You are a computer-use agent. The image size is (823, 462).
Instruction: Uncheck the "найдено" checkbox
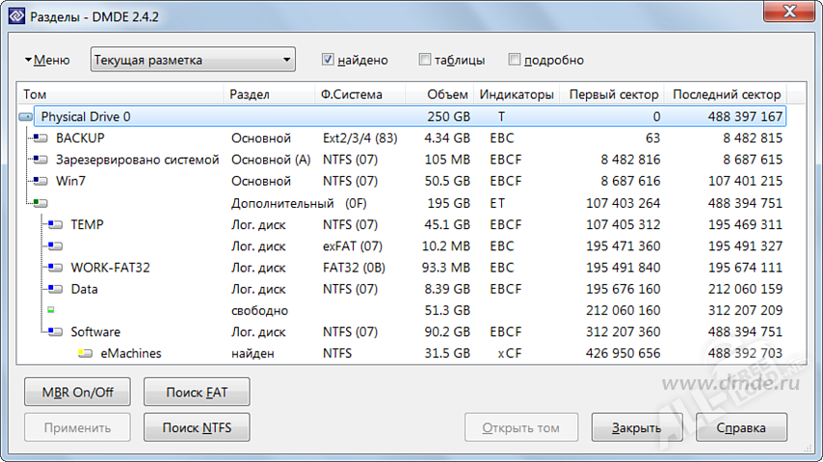point(328,60)
